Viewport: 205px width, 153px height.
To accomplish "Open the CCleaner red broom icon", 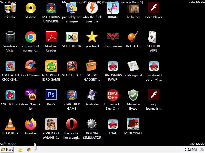I will [31, 66].
